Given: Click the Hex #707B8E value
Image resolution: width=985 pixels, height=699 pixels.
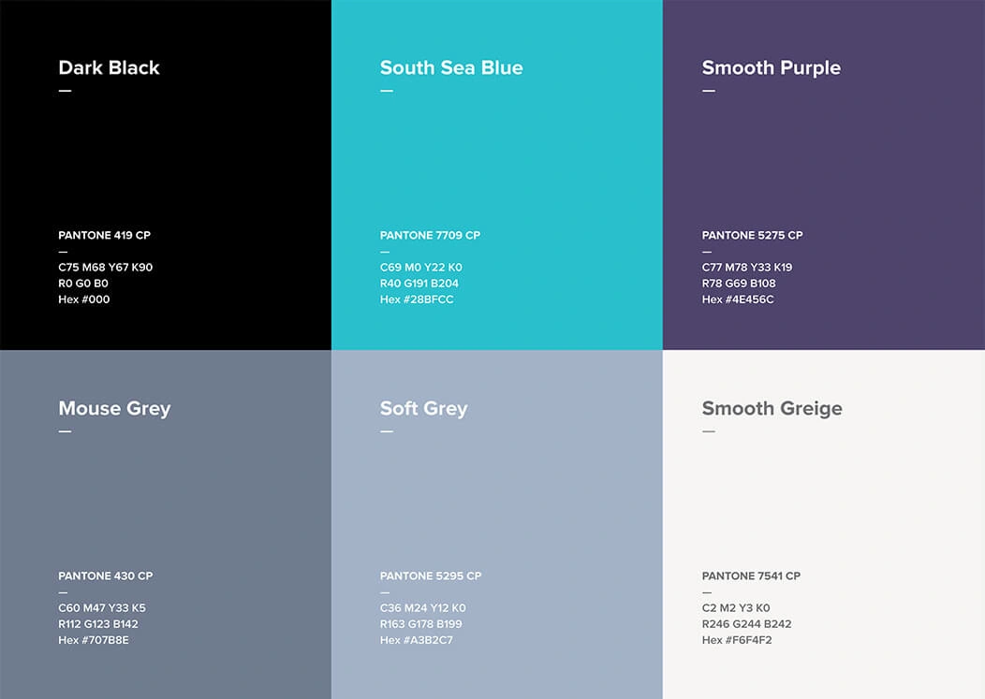Looking at the screenshot, I should 94,641.
